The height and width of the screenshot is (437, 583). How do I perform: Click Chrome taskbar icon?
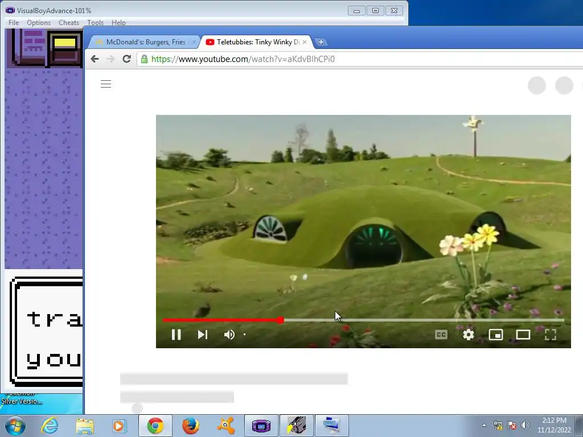point(155,426)
